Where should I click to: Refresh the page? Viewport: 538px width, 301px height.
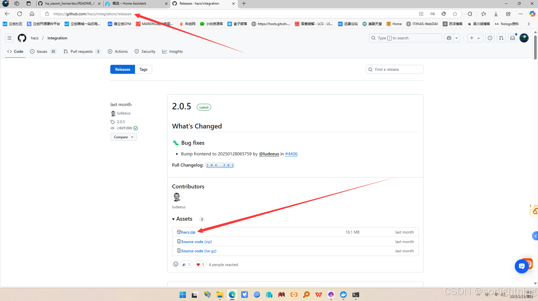coord(20,14)
